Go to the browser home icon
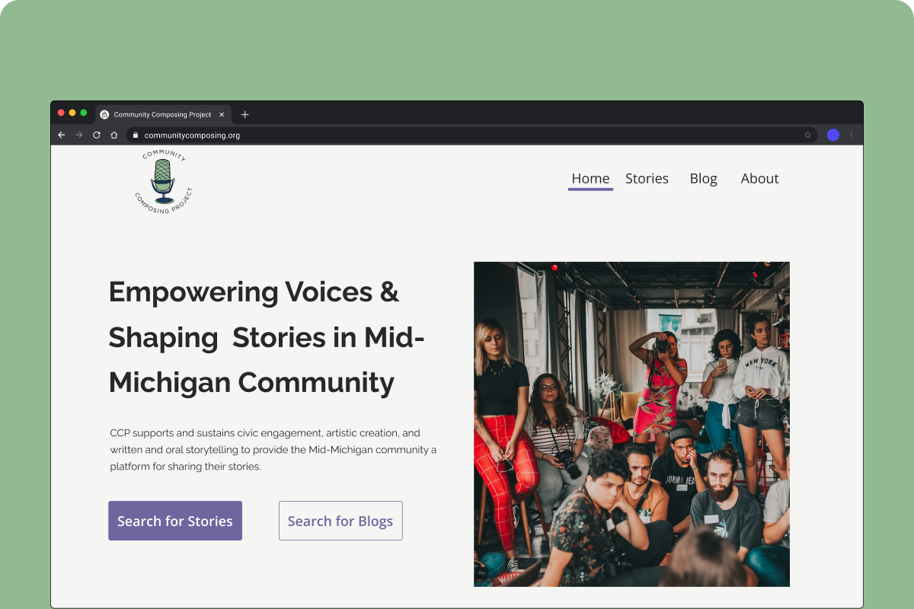Image resolution: width=914 pixels, height=609 pixels. (x=114, y=135)
